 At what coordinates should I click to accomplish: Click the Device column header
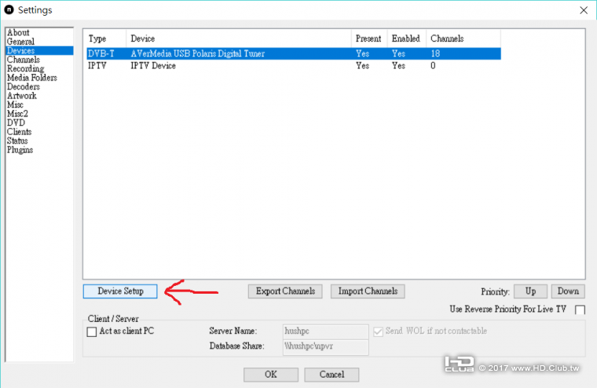pos(239,38)
